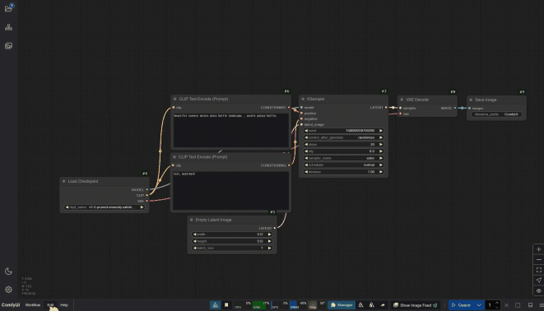Click the bookmark icon in bottom toolbar
Screen dimensions: 544x311
[226, 305]
